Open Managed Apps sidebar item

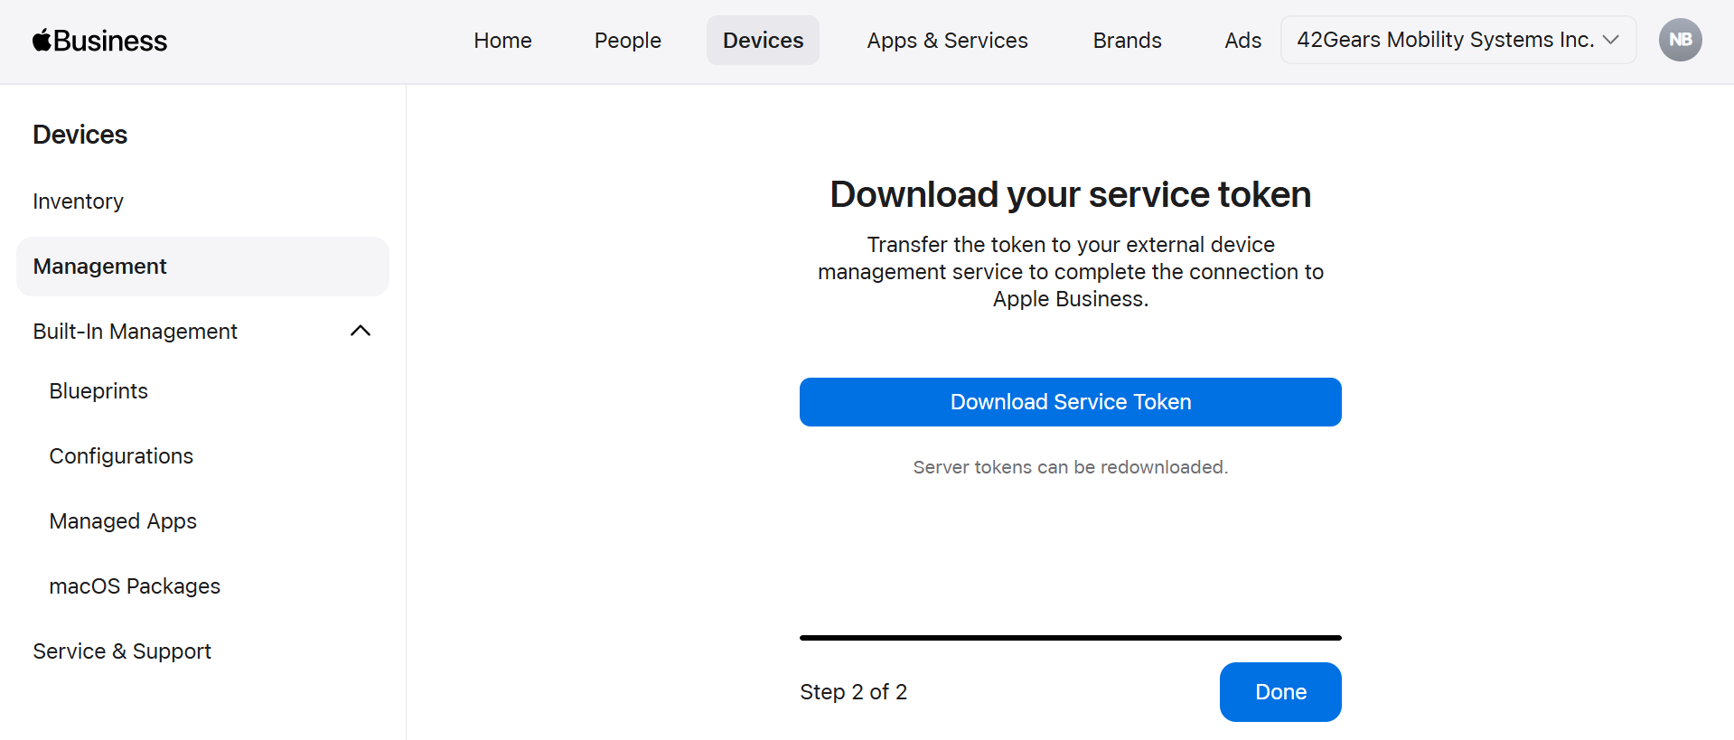pyautogui.click(x=123, y=521)
